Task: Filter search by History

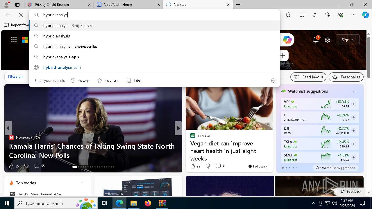Action: pyautogui.click(x=80, y=80)
